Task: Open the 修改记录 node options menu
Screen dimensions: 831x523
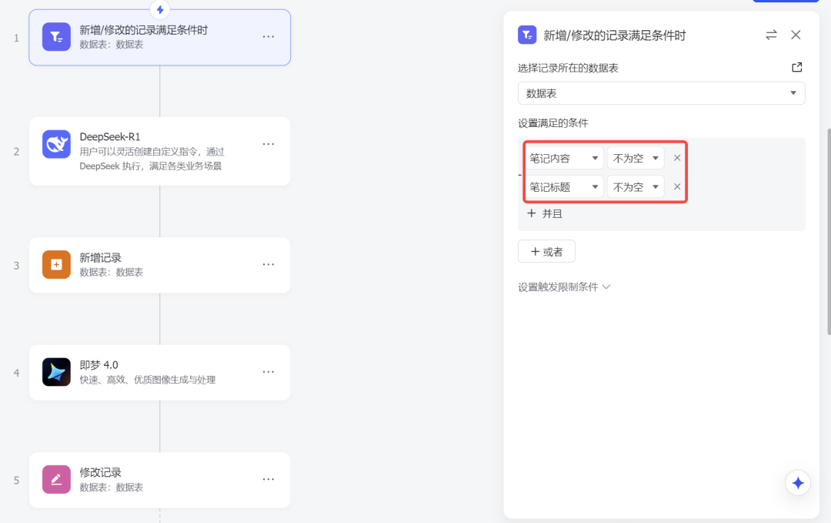Action: click(268, 479)
